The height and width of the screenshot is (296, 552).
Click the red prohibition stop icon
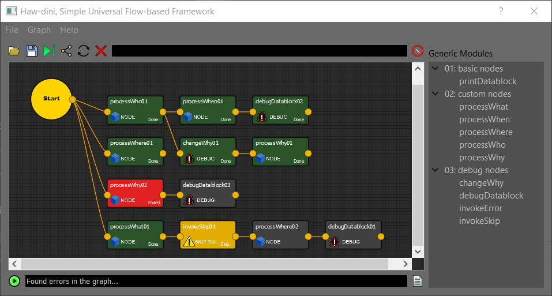click(418, 51)
